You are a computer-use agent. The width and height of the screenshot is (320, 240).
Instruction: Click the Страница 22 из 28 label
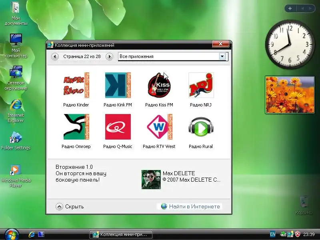coord(82,56)
